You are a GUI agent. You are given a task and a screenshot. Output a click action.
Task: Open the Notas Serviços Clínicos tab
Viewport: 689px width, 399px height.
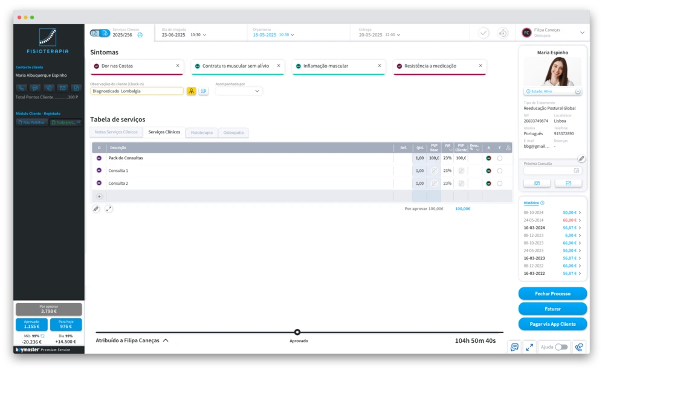(117, 132)
